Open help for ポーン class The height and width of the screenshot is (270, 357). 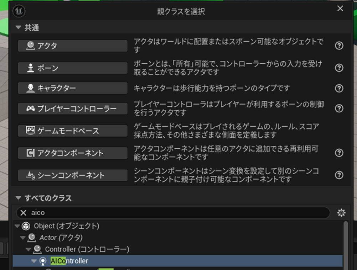pos(339,68)
